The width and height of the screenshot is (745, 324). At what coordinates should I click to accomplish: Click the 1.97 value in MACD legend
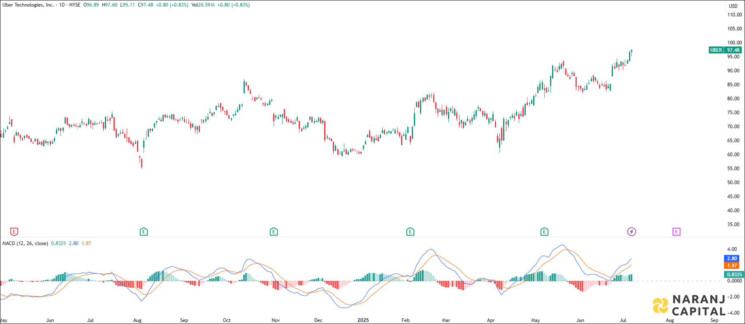(x=86, y=243)
